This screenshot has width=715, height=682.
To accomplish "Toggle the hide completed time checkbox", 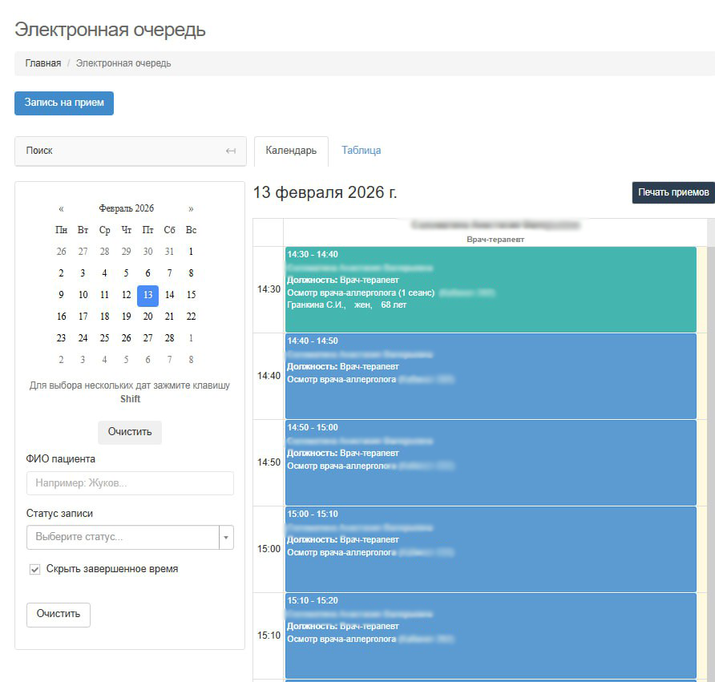I will coord(35,569).
